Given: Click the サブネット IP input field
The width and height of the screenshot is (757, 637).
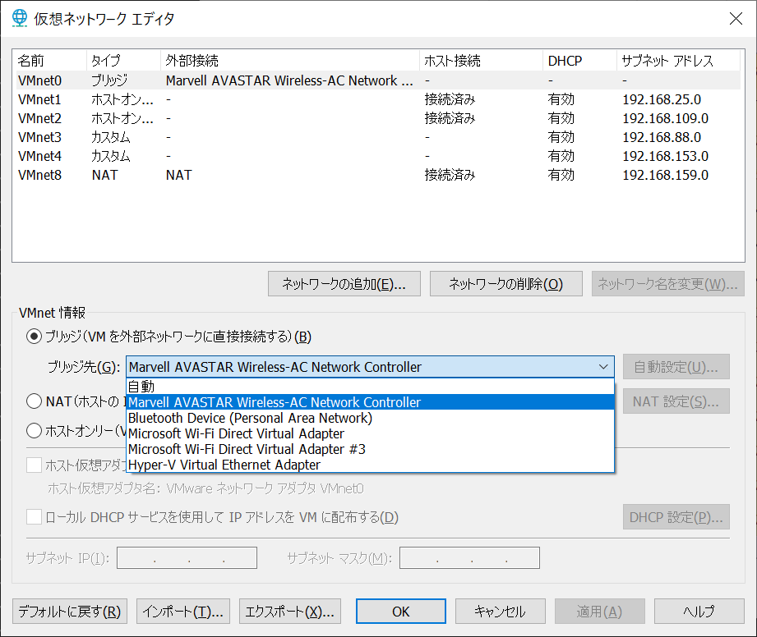Looking at the screenshot, I should click(187, 558).
